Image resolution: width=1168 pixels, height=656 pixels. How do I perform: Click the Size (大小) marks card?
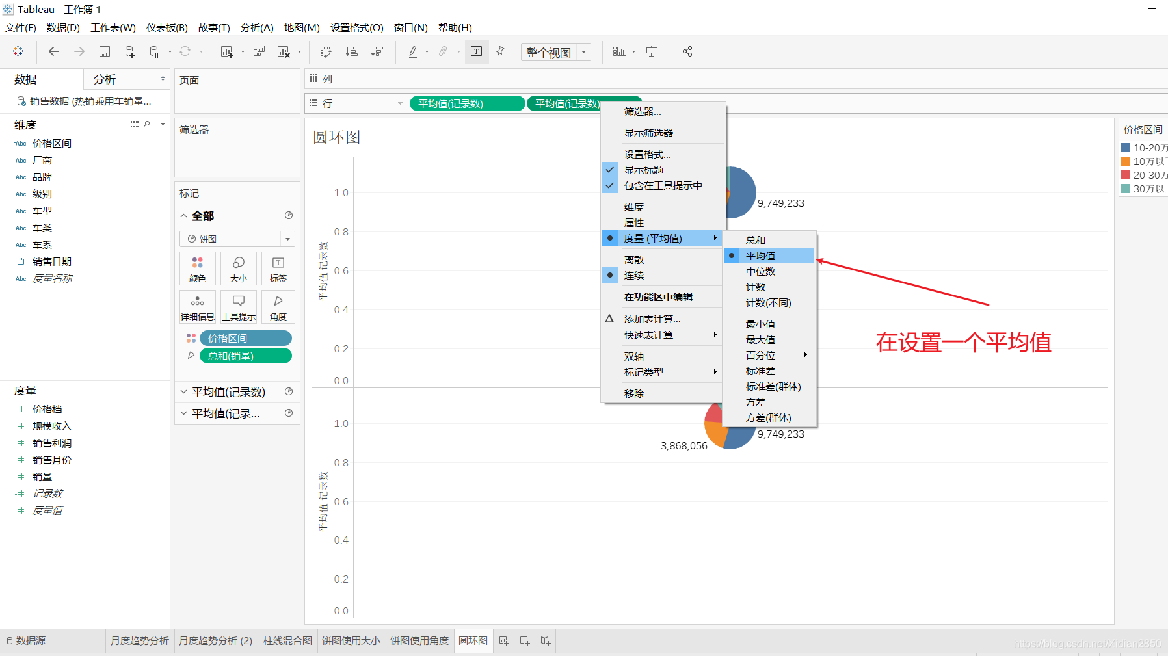click(239, 269)
